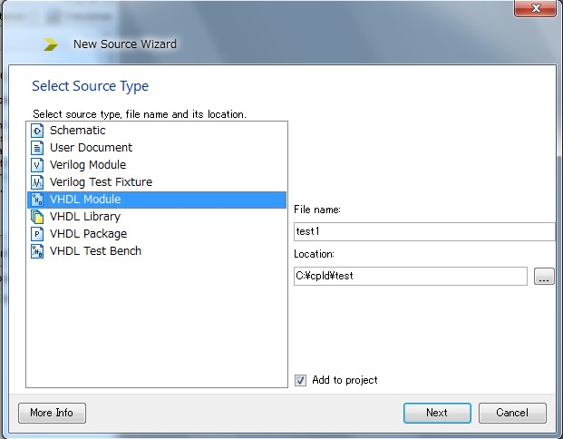Focus the File name text field
The height and width of the screenshot is (439, 563).
[x=424, y=231]
